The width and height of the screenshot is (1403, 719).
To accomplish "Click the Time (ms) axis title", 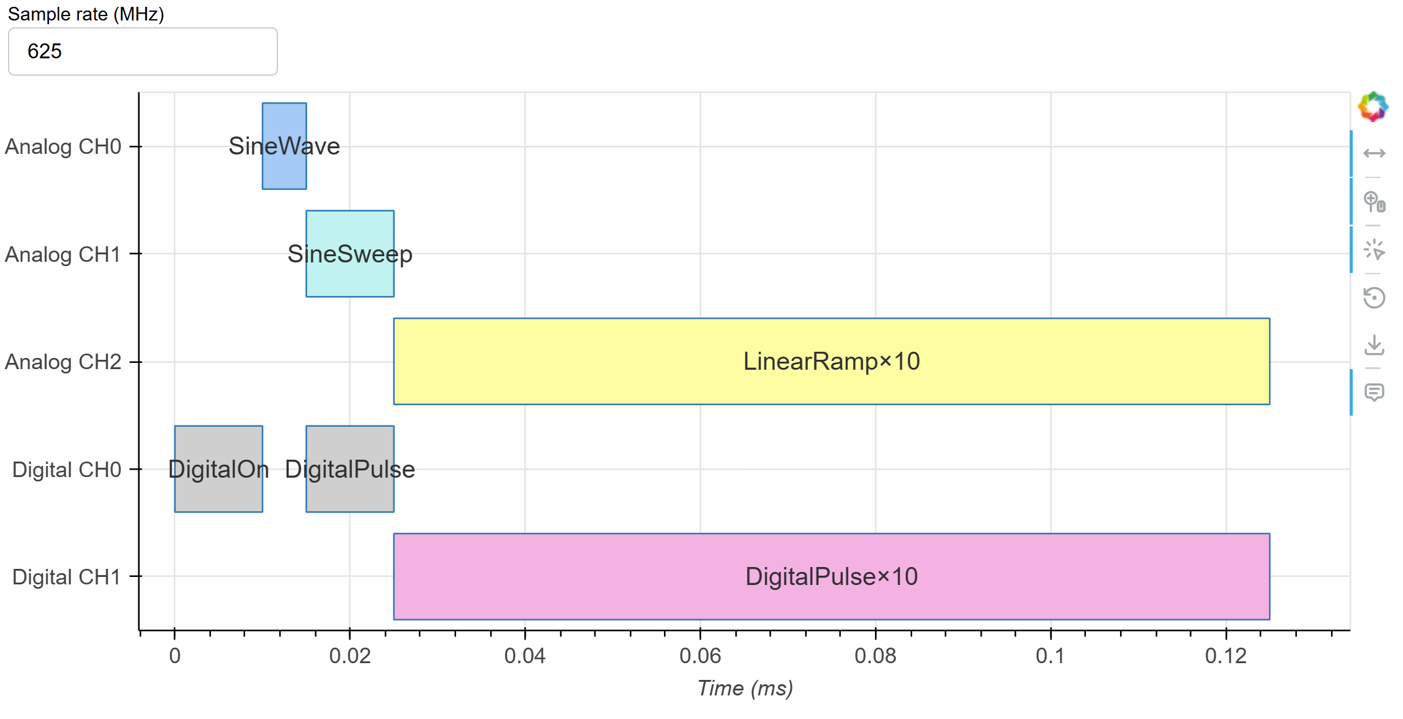I will click(745, 687).
